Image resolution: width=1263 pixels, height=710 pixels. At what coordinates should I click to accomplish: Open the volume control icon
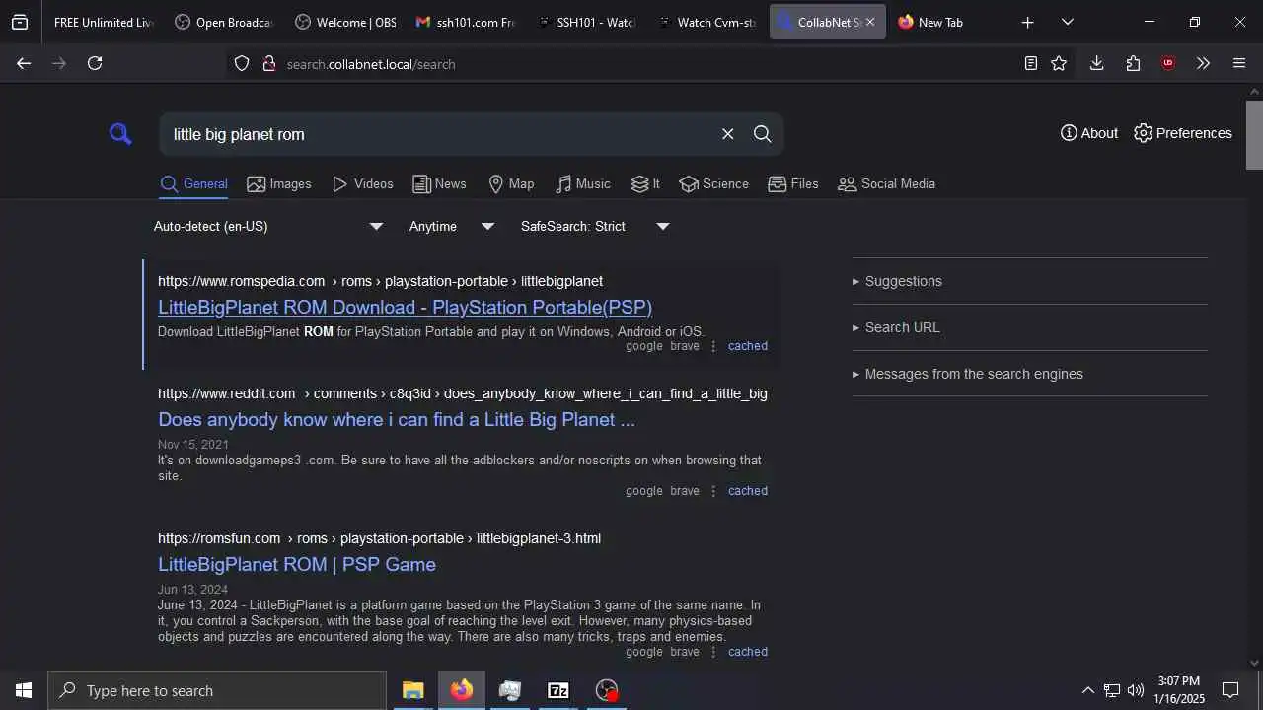pyautogui.click(x=1136, y=690)
